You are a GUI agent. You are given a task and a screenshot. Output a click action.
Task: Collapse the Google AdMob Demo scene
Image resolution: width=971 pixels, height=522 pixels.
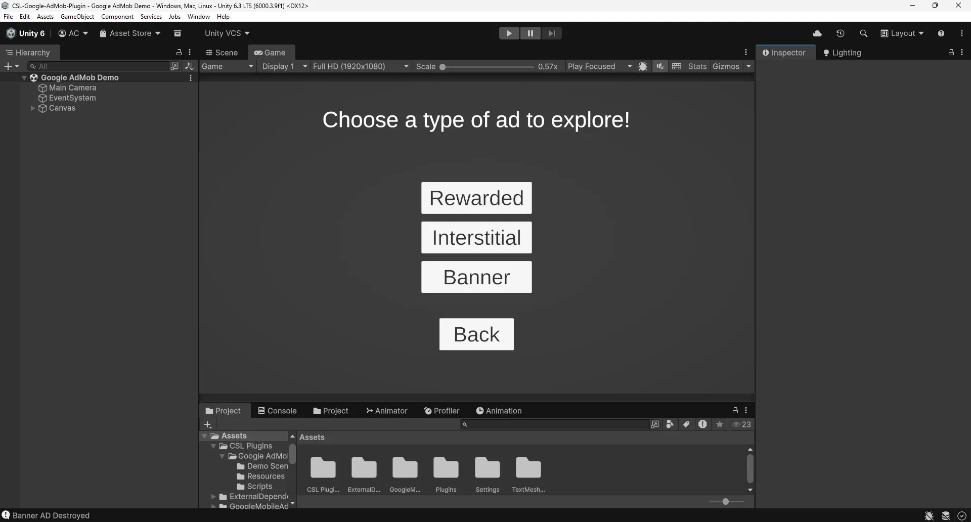[x=24, y=78]
